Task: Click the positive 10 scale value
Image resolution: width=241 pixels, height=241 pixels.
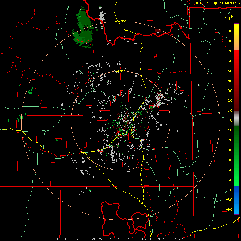Action: click(230, 111)
